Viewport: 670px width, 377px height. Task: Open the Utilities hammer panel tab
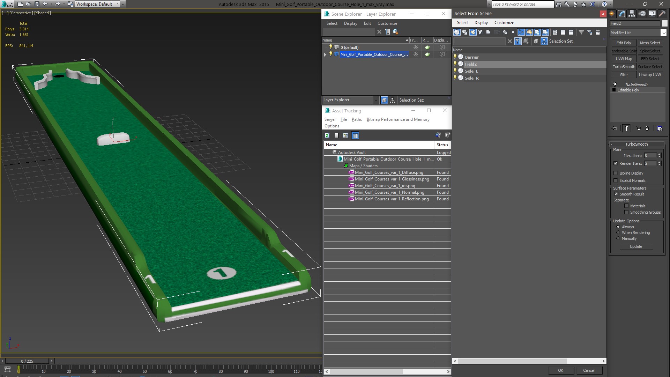(x=662, y=14)
